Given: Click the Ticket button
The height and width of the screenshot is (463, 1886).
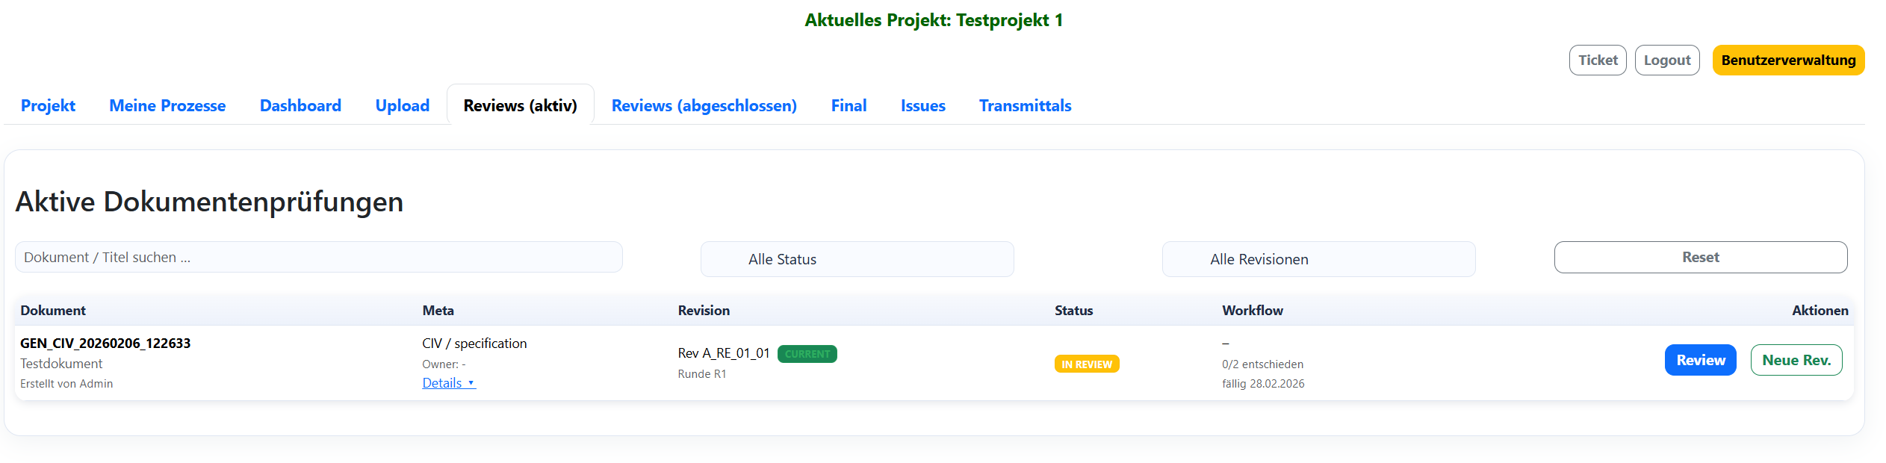Looking at the screenshot, I should 1597,60.
